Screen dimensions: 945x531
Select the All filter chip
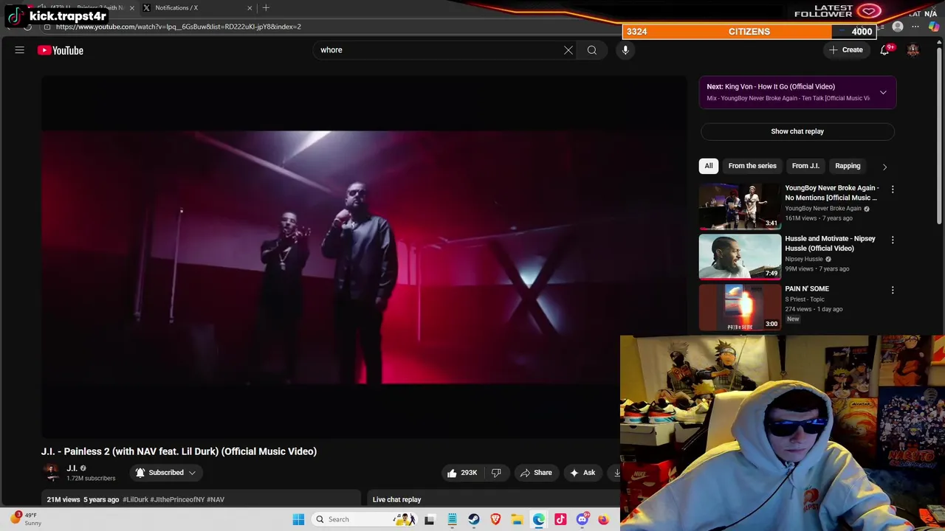(709, 166)
